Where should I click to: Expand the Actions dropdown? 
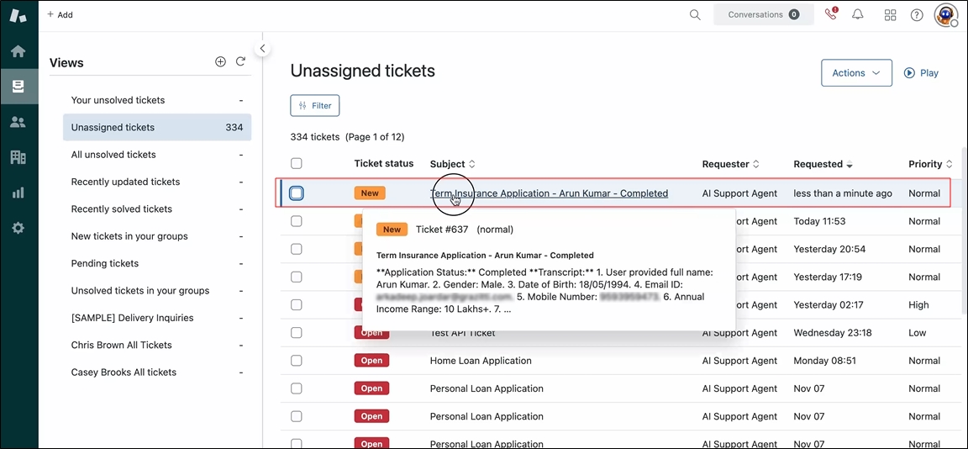tap(855, 73)
